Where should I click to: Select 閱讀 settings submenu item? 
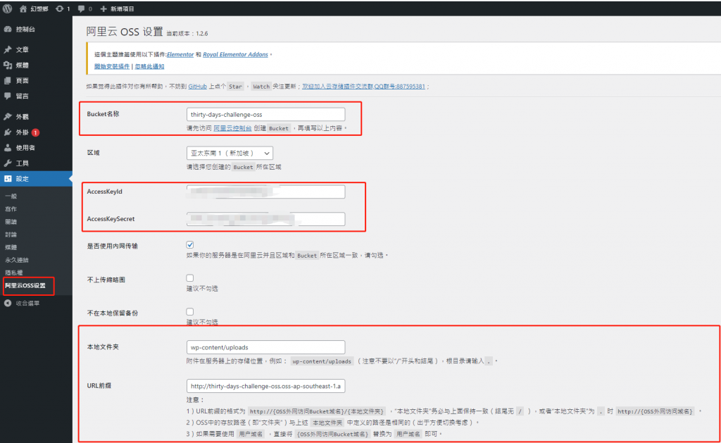[11, 221]
